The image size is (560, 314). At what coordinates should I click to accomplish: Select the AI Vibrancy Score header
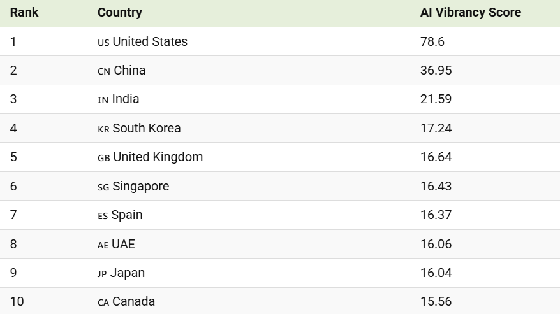471,12
